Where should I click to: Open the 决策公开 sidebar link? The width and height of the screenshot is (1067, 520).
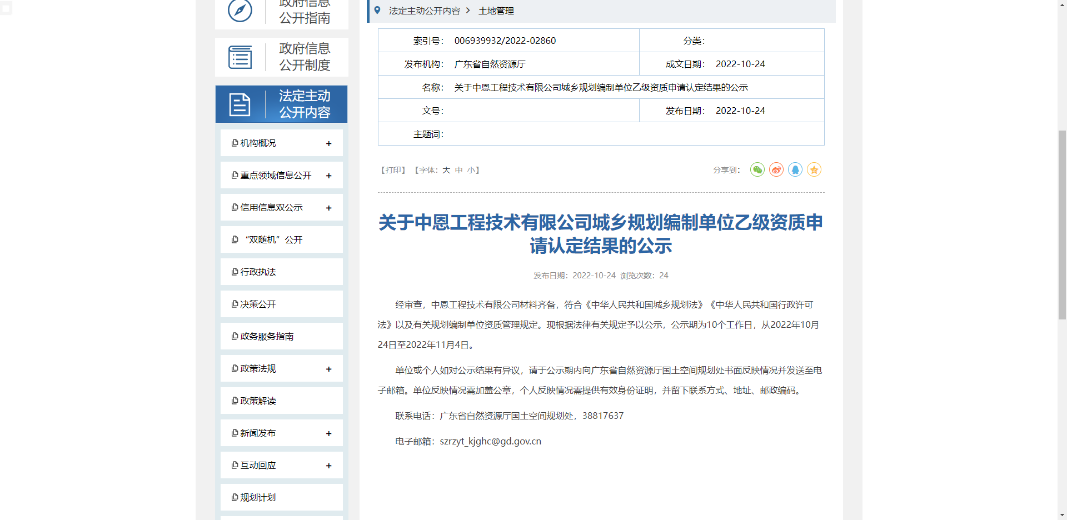257,304
